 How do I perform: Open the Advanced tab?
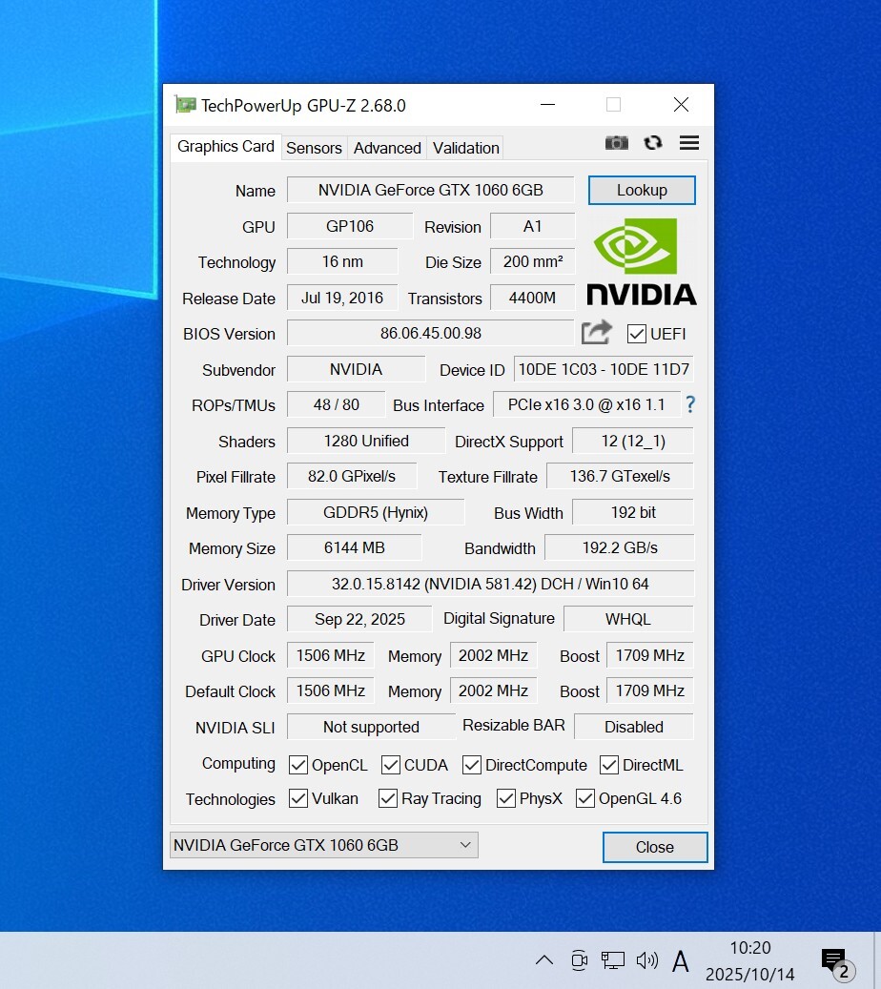pos(387,148)
